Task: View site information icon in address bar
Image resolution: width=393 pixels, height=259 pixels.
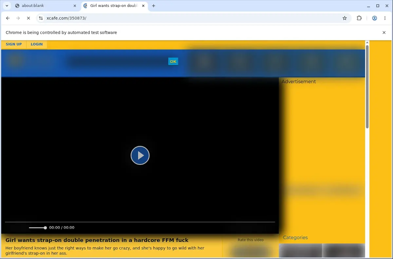Action: tap(41, 18)
